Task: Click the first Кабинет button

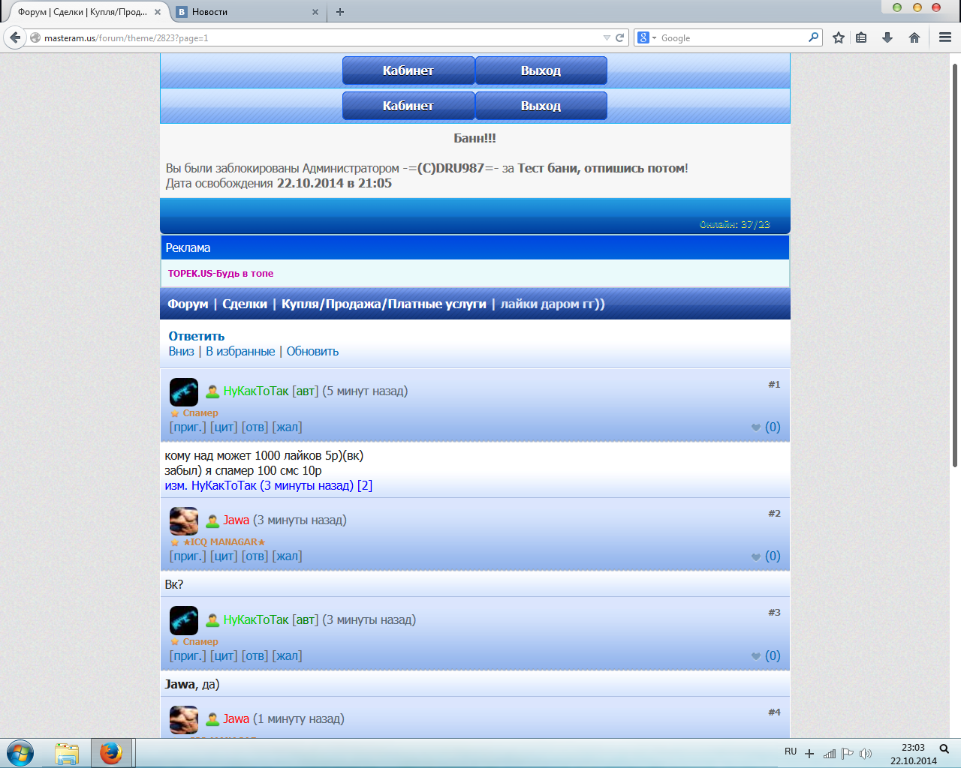Action: click(x=408, y=70)
